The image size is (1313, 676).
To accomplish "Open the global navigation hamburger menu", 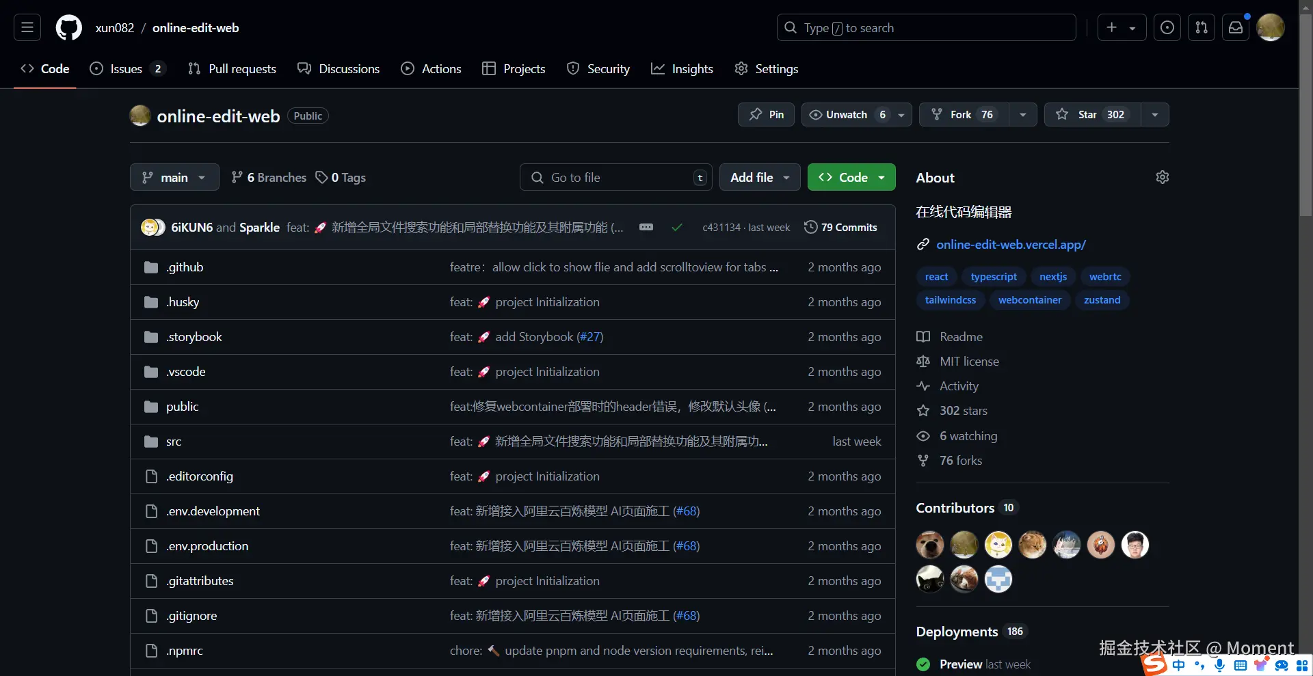I will click(27, 27).
